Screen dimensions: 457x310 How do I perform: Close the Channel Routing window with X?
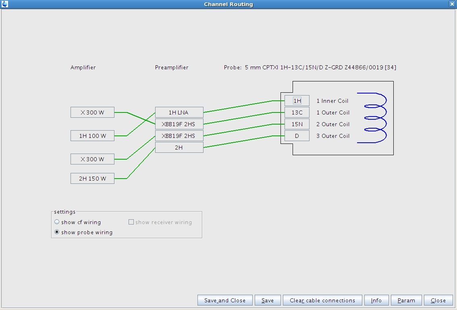click(x=452, y=4)
